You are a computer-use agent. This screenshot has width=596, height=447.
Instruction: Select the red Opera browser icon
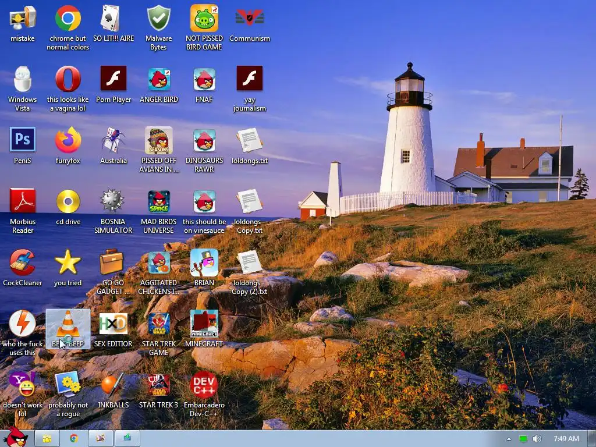tap(68, 79)
